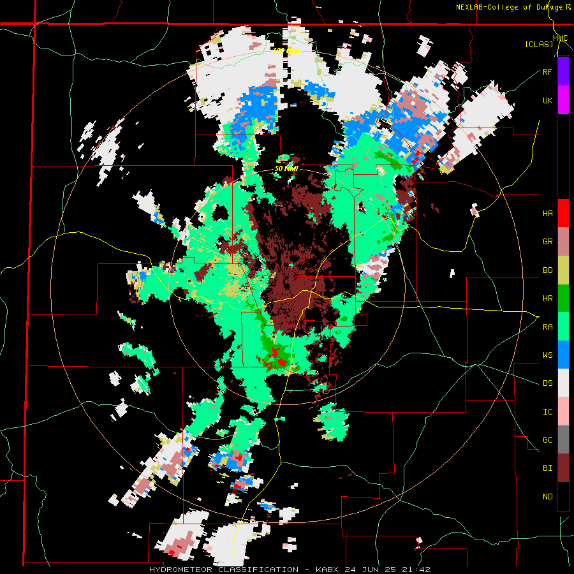Click the '50 NMI' range ring label
Viewport: 574px width, 574px height.
(286, 169)
